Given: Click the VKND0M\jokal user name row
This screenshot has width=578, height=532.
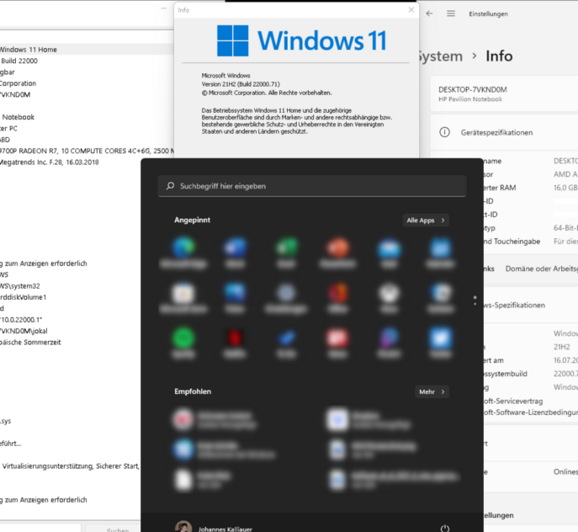Looking at the screenshot, I should point(24,331).
